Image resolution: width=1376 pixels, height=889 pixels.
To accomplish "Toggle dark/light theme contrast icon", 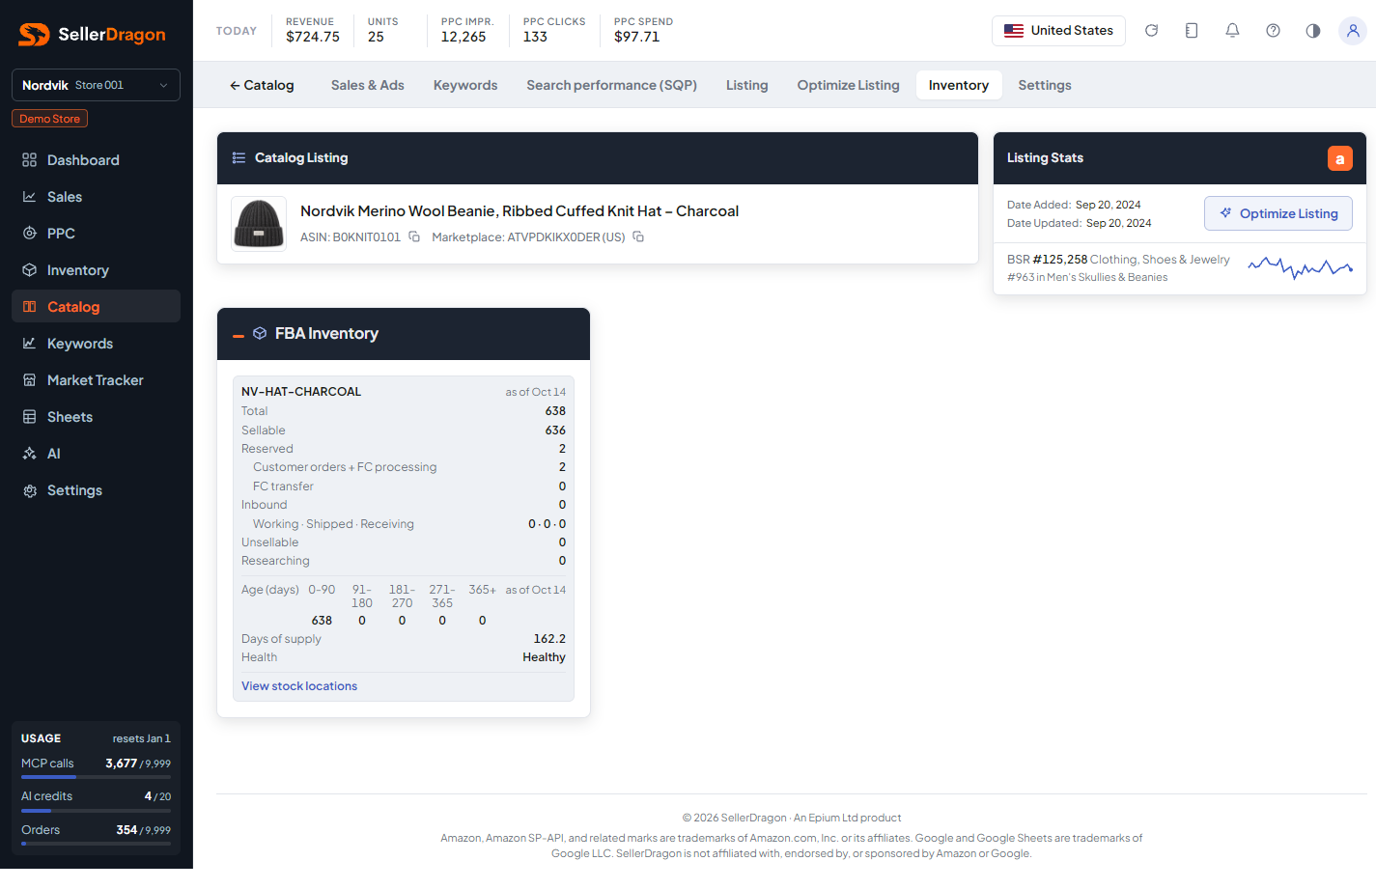I will (x=1313, y=31).
